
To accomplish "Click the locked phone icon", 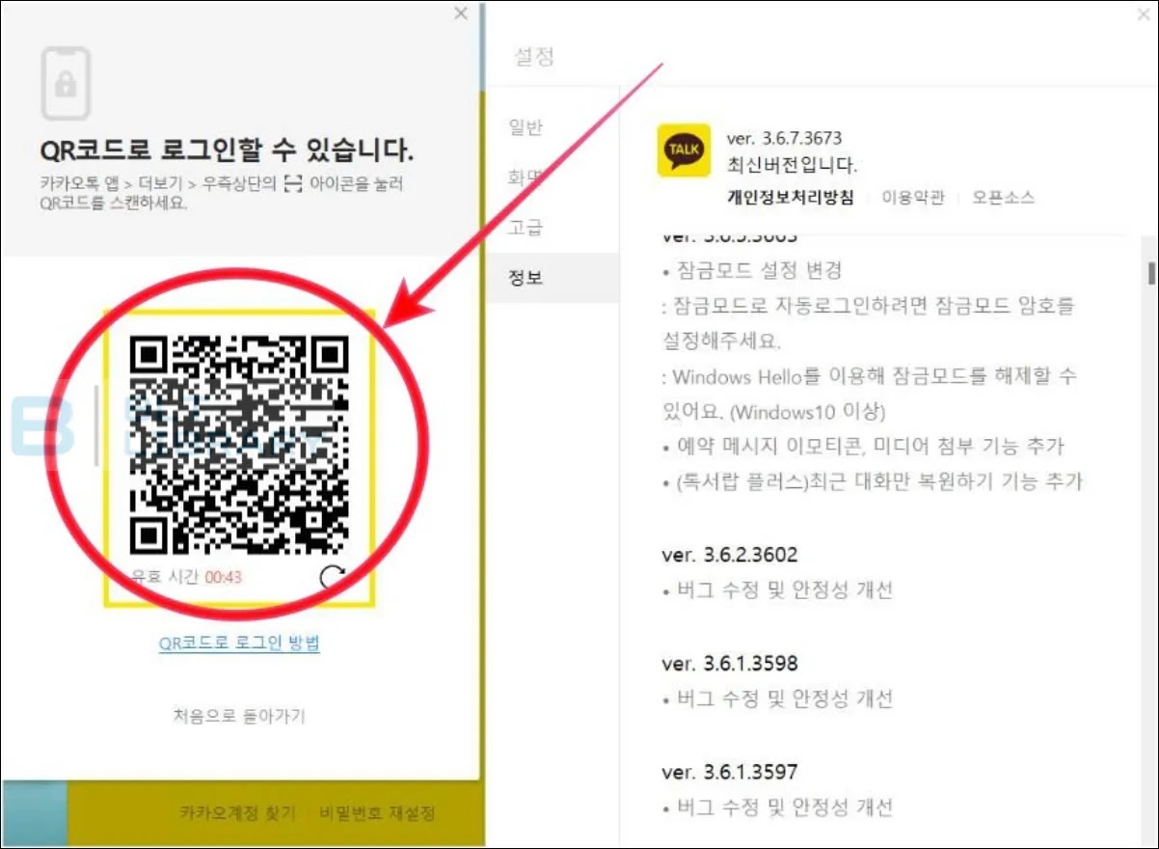I will coord(66,83).
